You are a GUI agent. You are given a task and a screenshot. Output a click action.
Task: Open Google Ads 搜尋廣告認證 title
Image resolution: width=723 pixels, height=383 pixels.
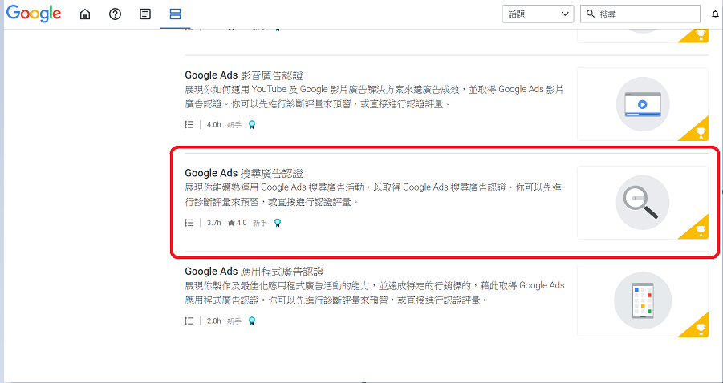click(x=243, y=173)
